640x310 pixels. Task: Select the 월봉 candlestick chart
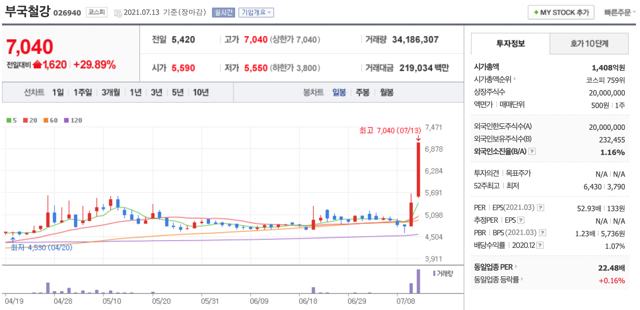pos(387,92)
